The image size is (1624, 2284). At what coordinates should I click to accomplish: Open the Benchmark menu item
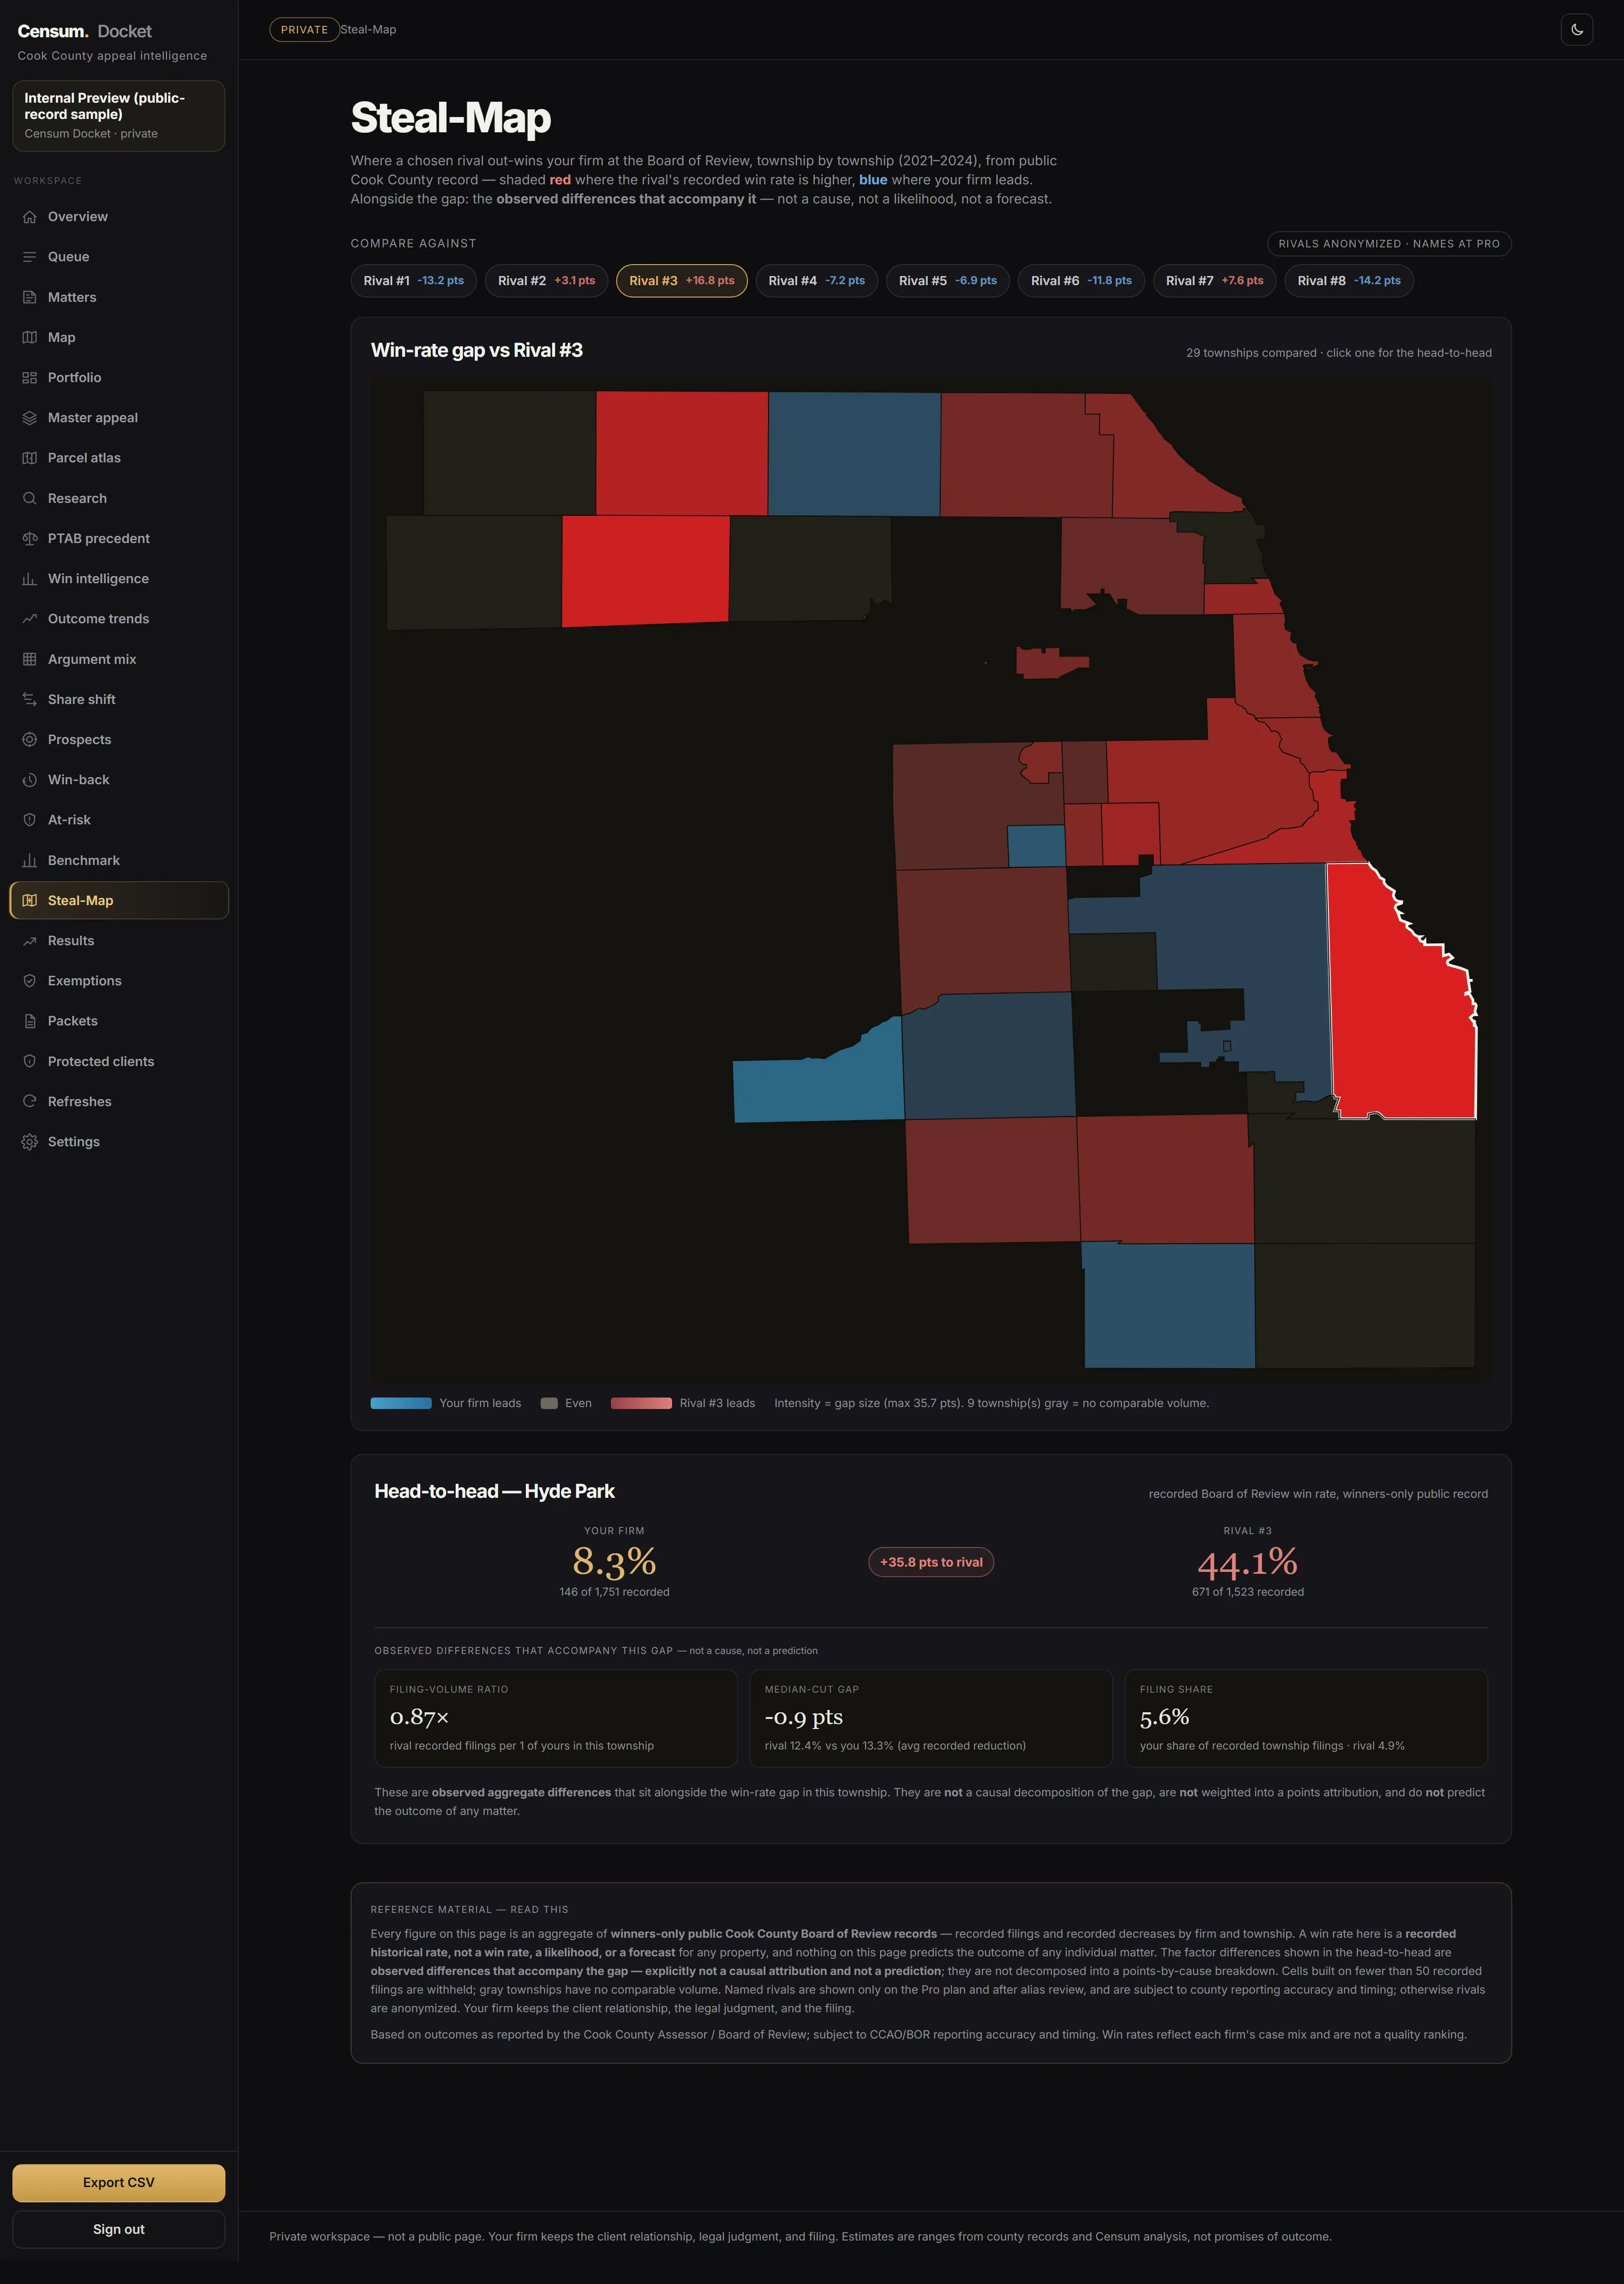click(x=119, y=860)
